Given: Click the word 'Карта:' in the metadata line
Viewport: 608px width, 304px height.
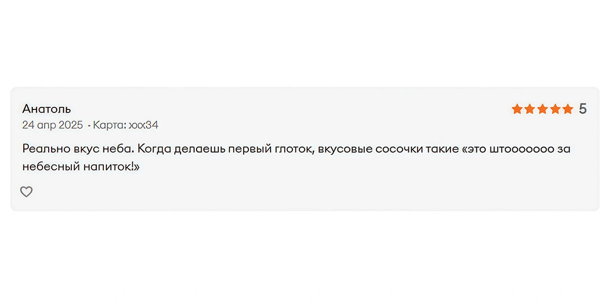Looking at the screenshot, I should pos(109,125).
